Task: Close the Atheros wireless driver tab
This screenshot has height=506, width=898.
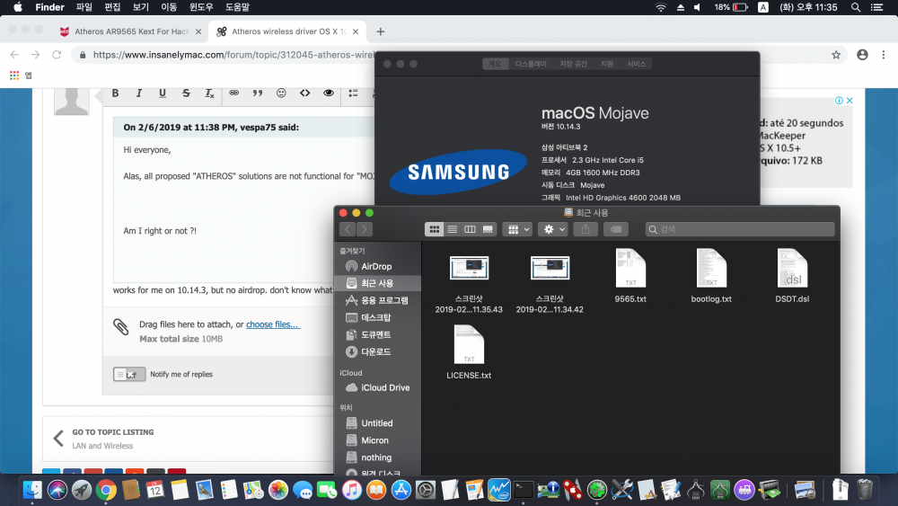Action: 356,31
